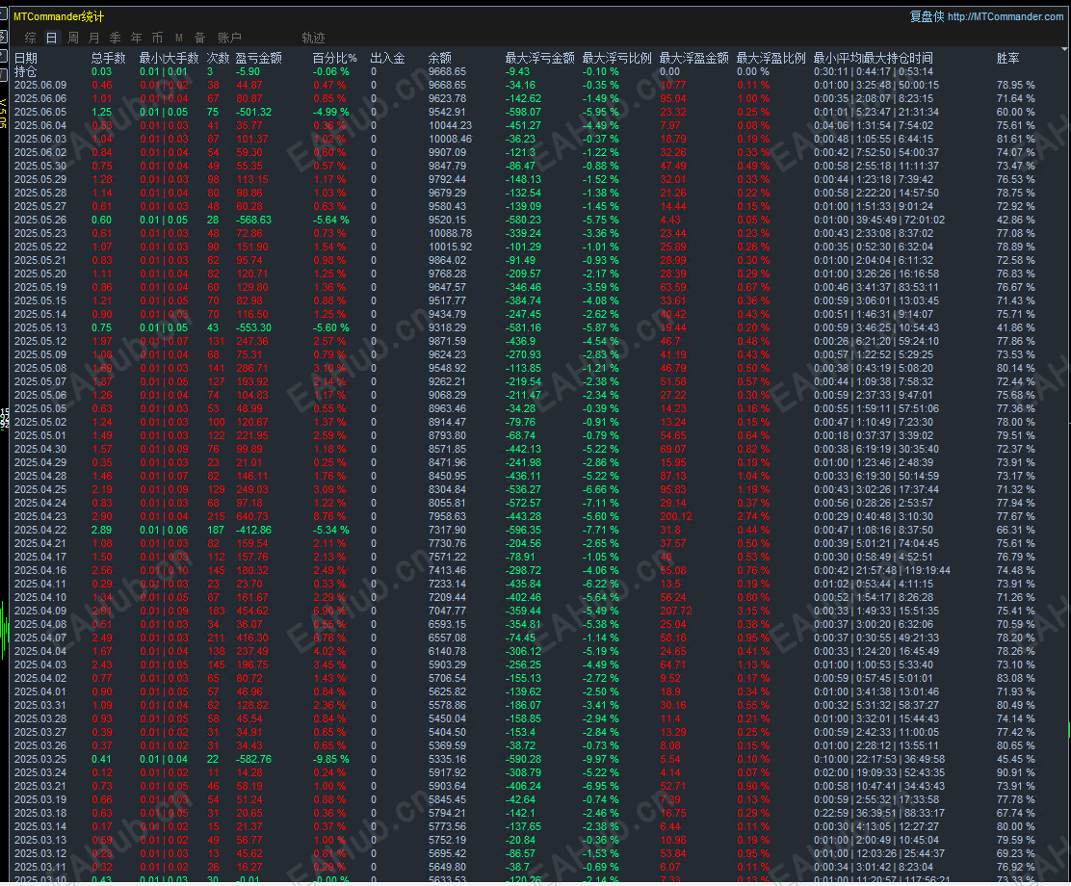Select the 持仓 open-positions row label
Image resolution: width=1071 pixels, height=886 pixels.
pos(26,71)
